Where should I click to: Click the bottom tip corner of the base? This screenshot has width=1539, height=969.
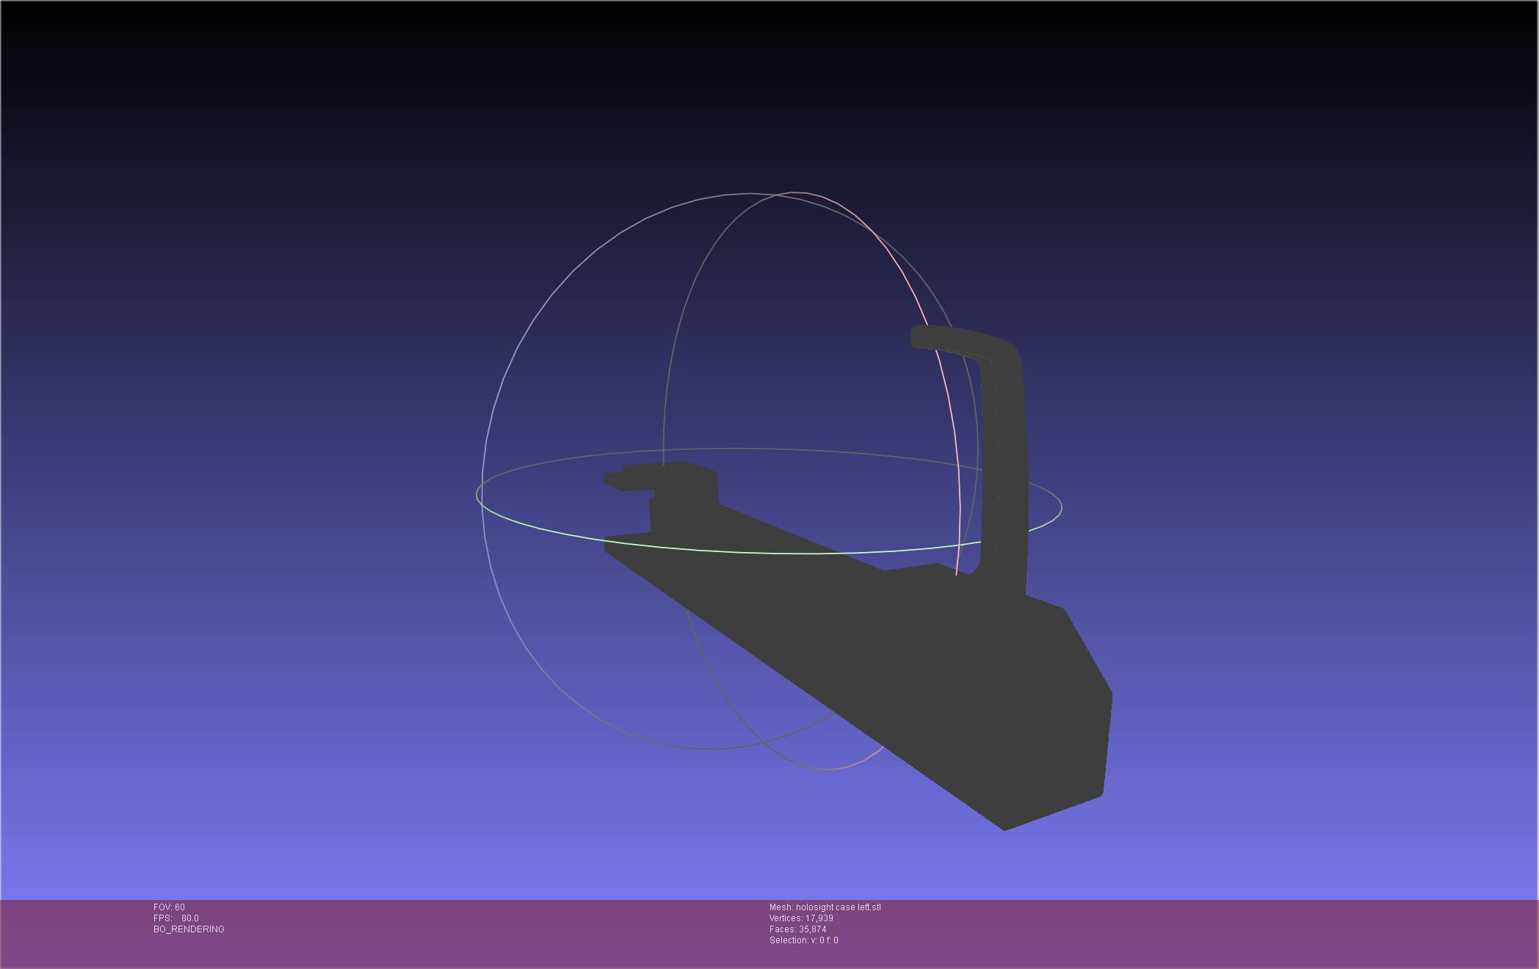[x=1005, y=828]
